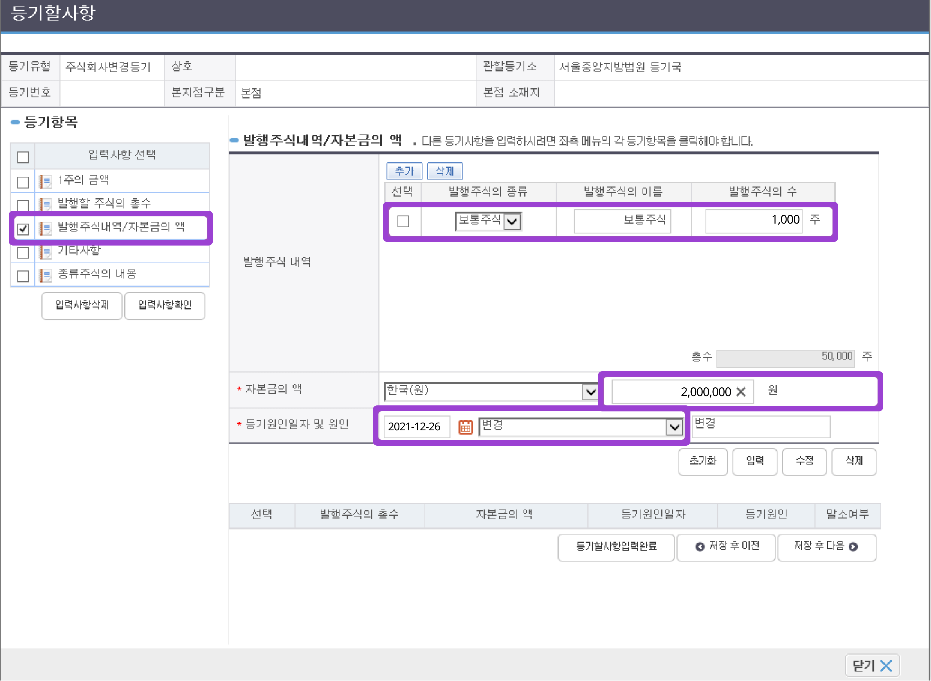
Task: Check the select-all box in 입력사항 선택 header
Action: pyautogui.click(x=23, y=157)
